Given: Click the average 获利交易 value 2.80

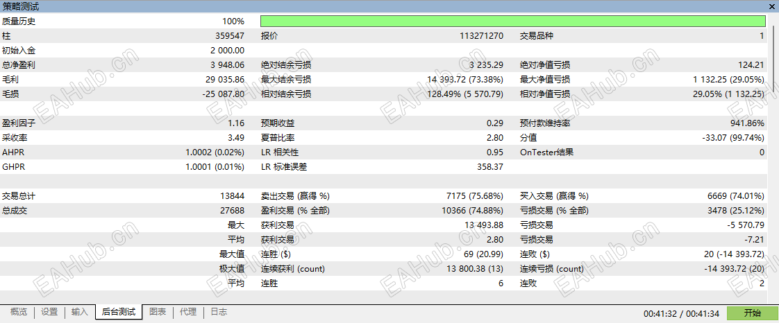Looking at the screenshot, I should click(x=496, y=240).
